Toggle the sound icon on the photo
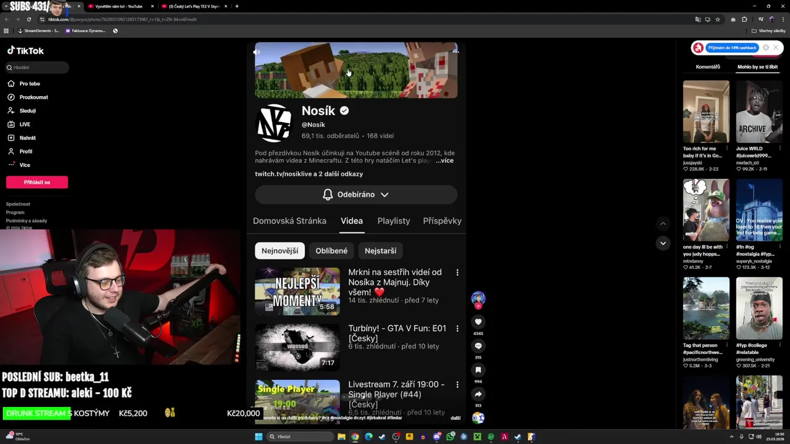790x444 pixels. click(x=257, y=52)
